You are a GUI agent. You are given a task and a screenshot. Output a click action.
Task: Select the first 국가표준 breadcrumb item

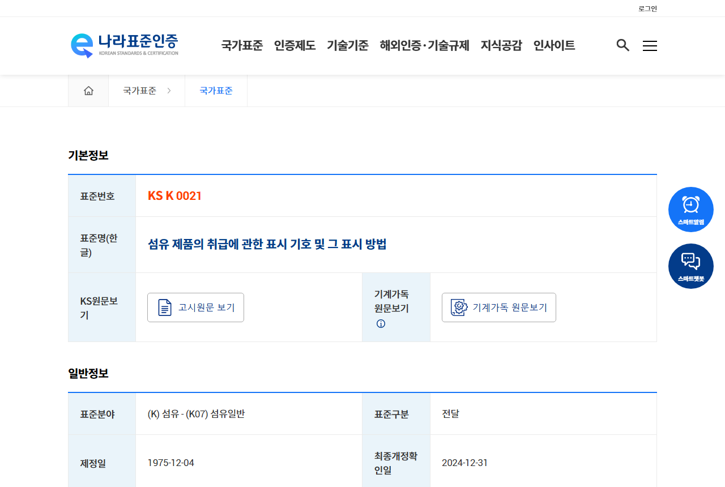[x=139, y=91]
